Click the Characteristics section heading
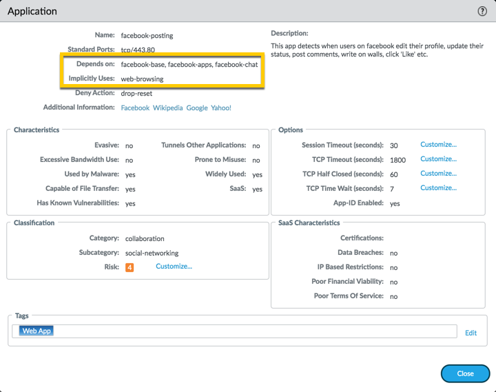This screenshot has width=496, height=392. point(37,130)
